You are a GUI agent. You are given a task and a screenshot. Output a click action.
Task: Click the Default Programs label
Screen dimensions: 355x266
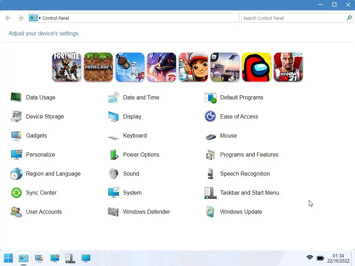point(242,97)
